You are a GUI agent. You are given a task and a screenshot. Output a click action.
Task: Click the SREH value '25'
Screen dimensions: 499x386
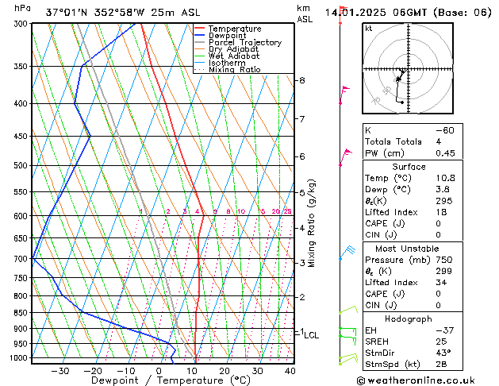441,342
